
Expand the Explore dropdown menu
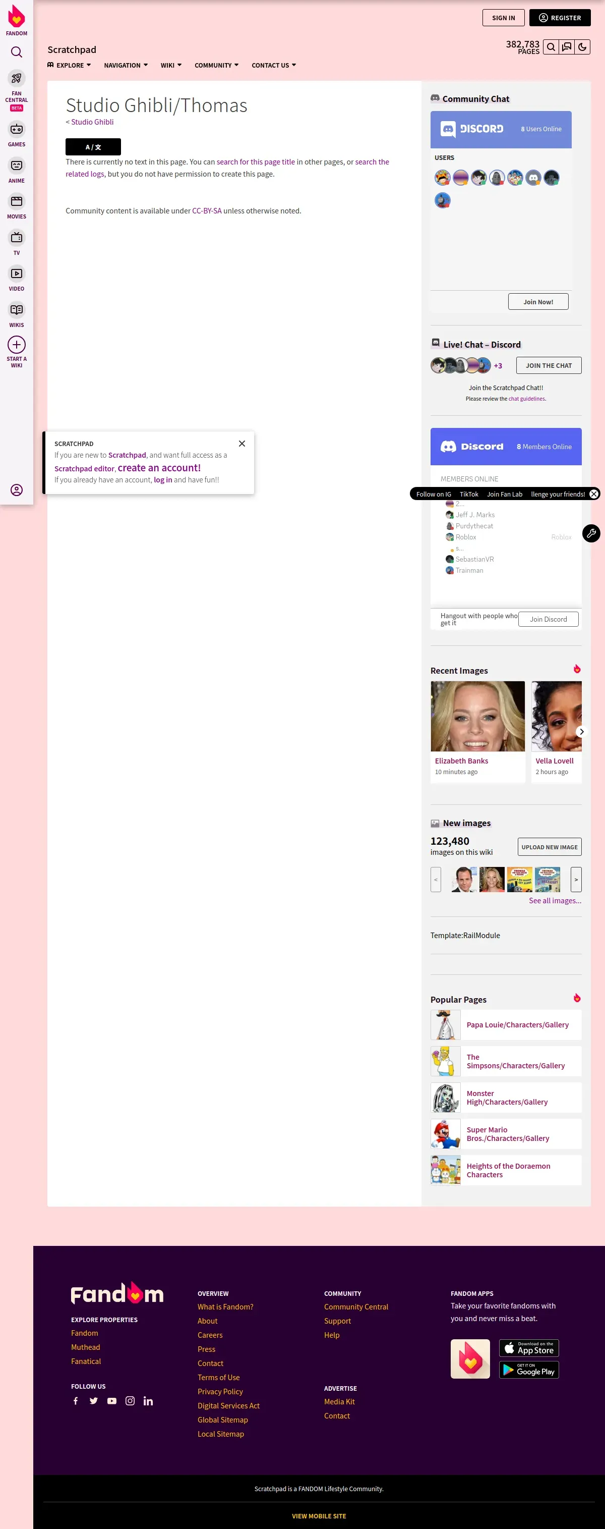pyautogui.click(x=70, y=65)
